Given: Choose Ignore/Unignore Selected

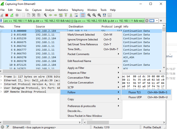Looking at the screenshot, I should pyautogui.click(x=91, y=39).
